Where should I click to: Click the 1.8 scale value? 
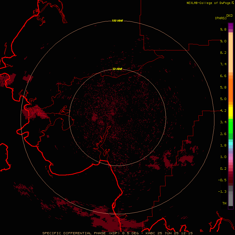pyautogui.click(x=223, y=145)
